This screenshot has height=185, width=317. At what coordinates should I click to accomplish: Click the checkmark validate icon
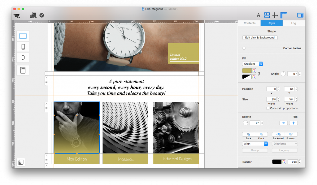click(x=42, y=15)
